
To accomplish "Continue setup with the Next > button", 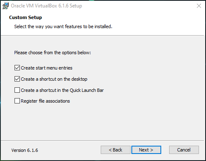I will pyautogui.click(x=146, y=150).
